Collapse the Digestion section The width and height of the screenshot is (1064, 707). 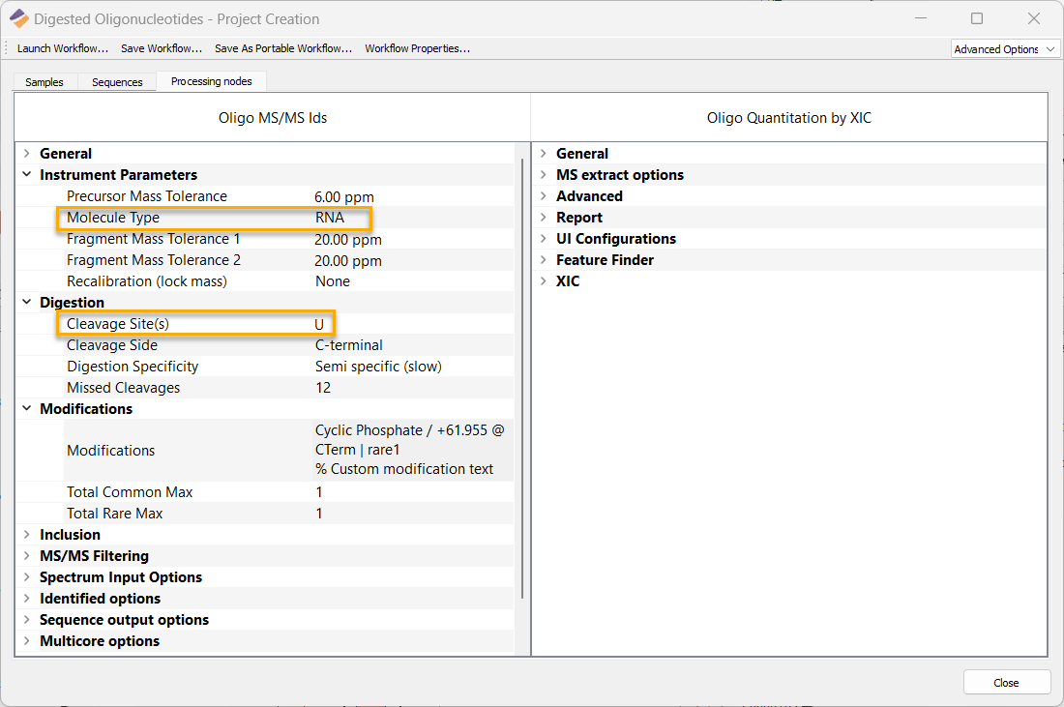click(x=27, y=303)
